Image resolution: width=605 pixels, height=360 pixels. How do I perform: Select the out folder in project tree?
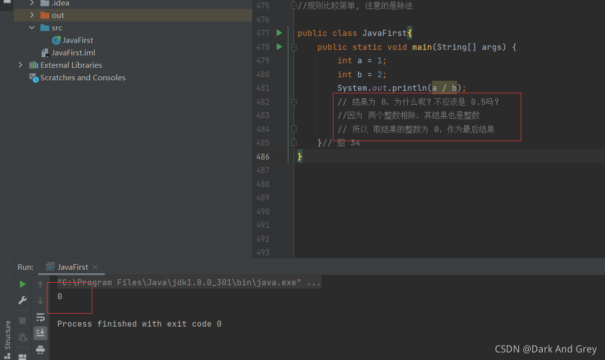[x=133, y=15]
